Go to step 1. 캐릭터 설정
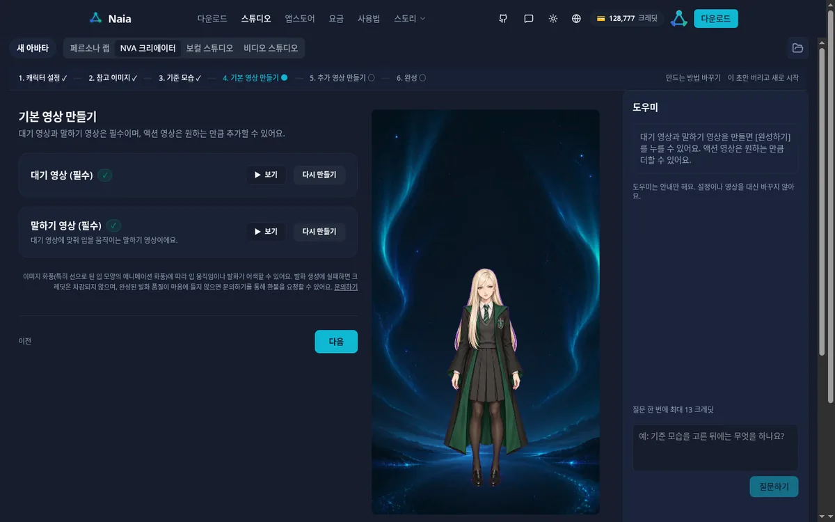 tap(42, 78)
